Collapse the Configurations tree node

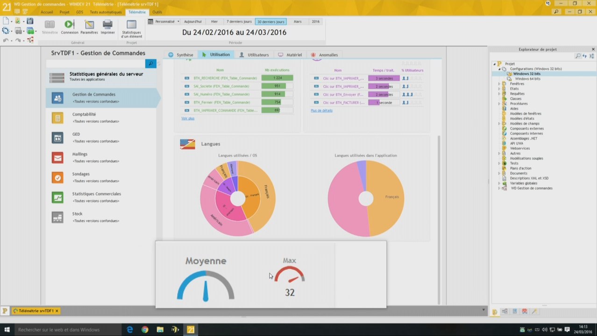(x=499, y=69)
